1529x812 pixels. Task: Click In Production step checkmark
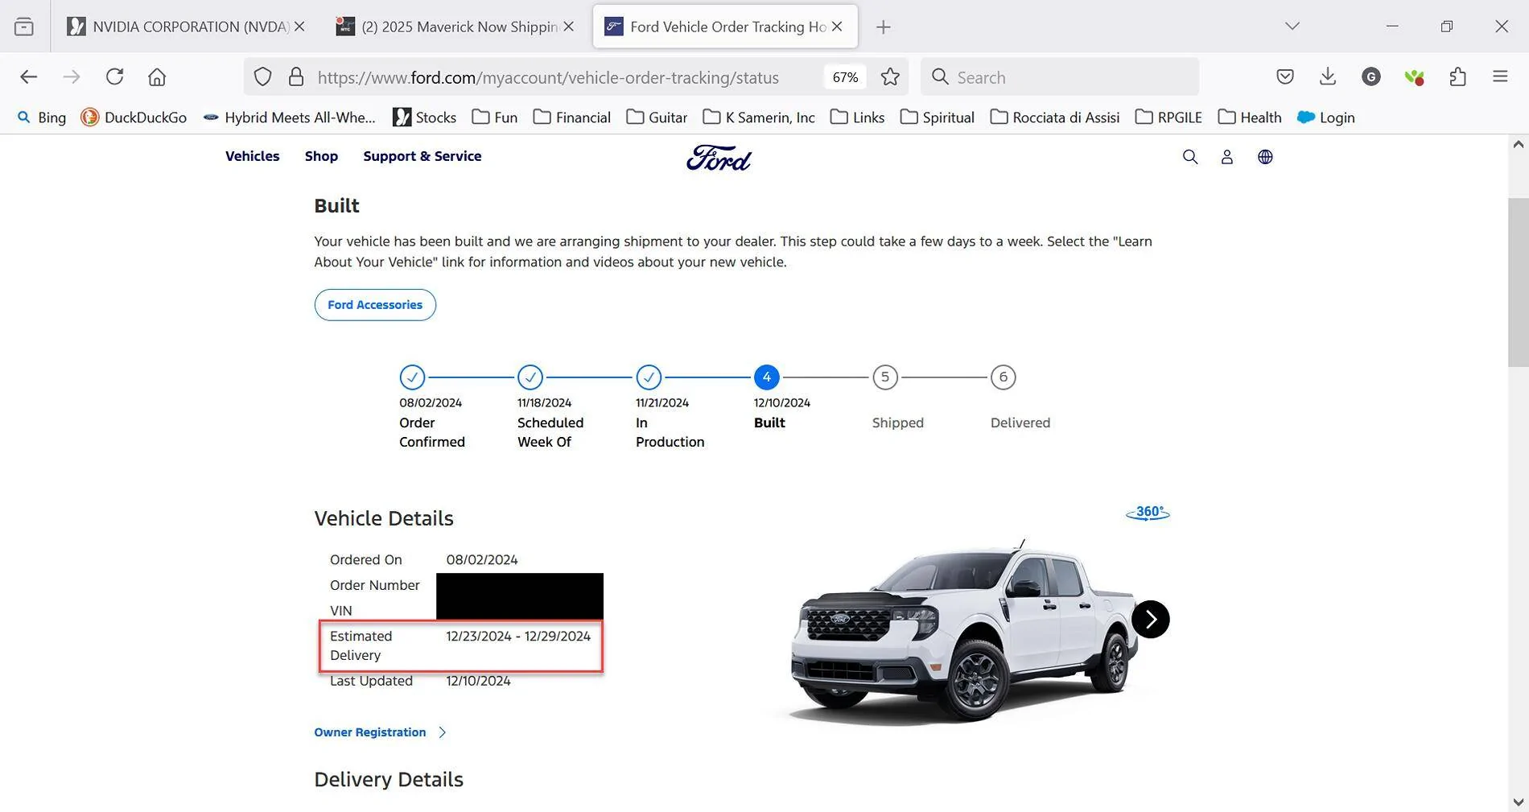649,377
